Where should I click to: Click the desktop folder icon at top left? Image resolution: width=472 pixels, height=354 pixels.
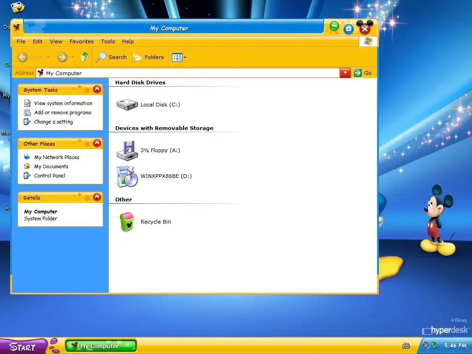coord(18,6)
